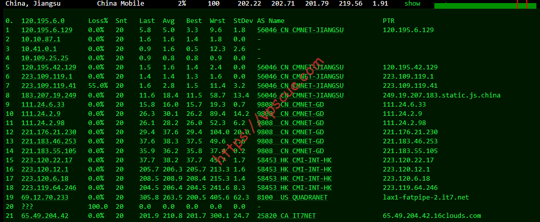
Task: Click hop 3 address 10.41.0.1
Action: pos(39,48)
